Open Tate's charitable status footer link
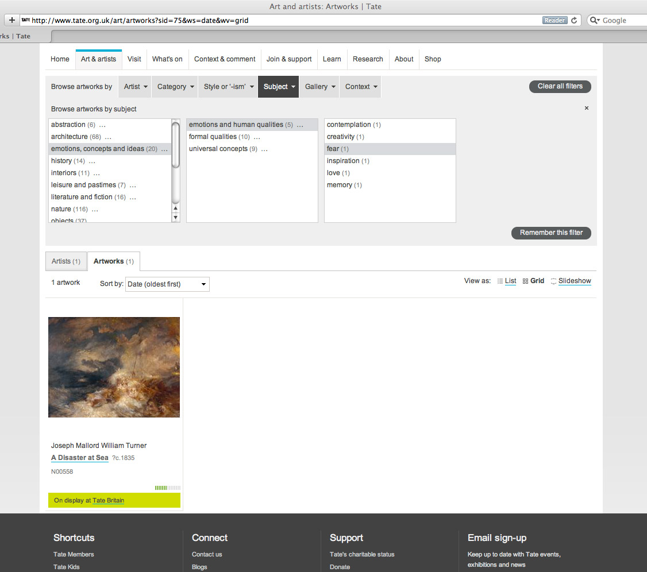Viewport: 647px width, 572px height. click(x=362, y=555)
